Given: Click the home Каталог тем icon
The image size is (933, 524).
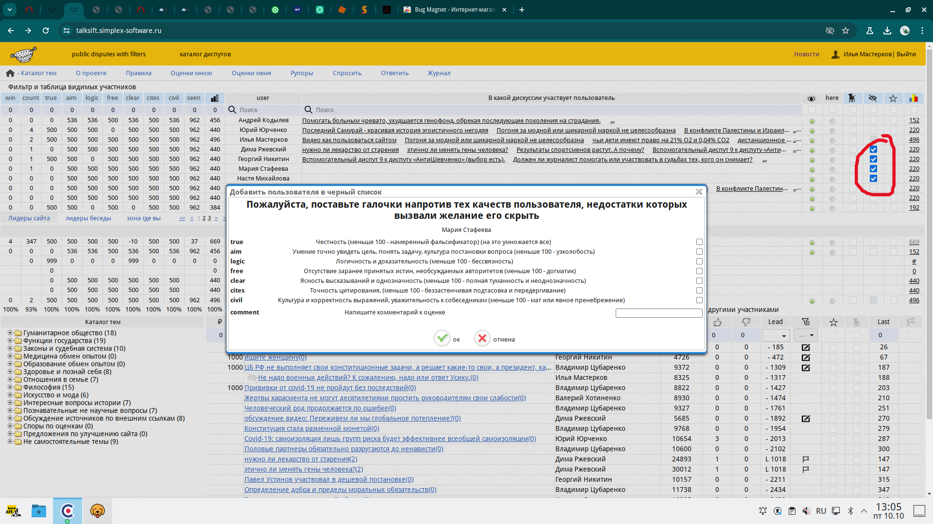Looking at the screenshot, I should click(x=10, y=73).
